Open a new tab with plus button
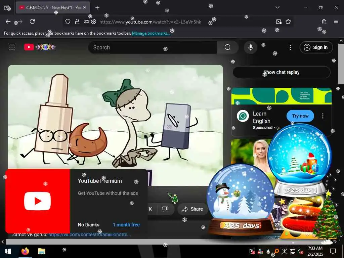The height and width of the screenshot is (258, 344). pyautogui.click(x=97, y=8)
